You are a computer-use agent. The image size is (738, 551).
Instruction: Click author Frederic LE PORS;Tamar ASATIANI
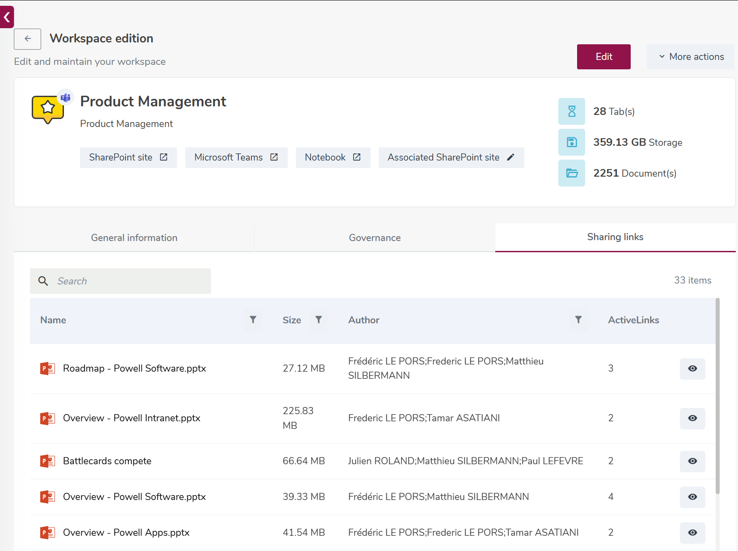point(424,418)
